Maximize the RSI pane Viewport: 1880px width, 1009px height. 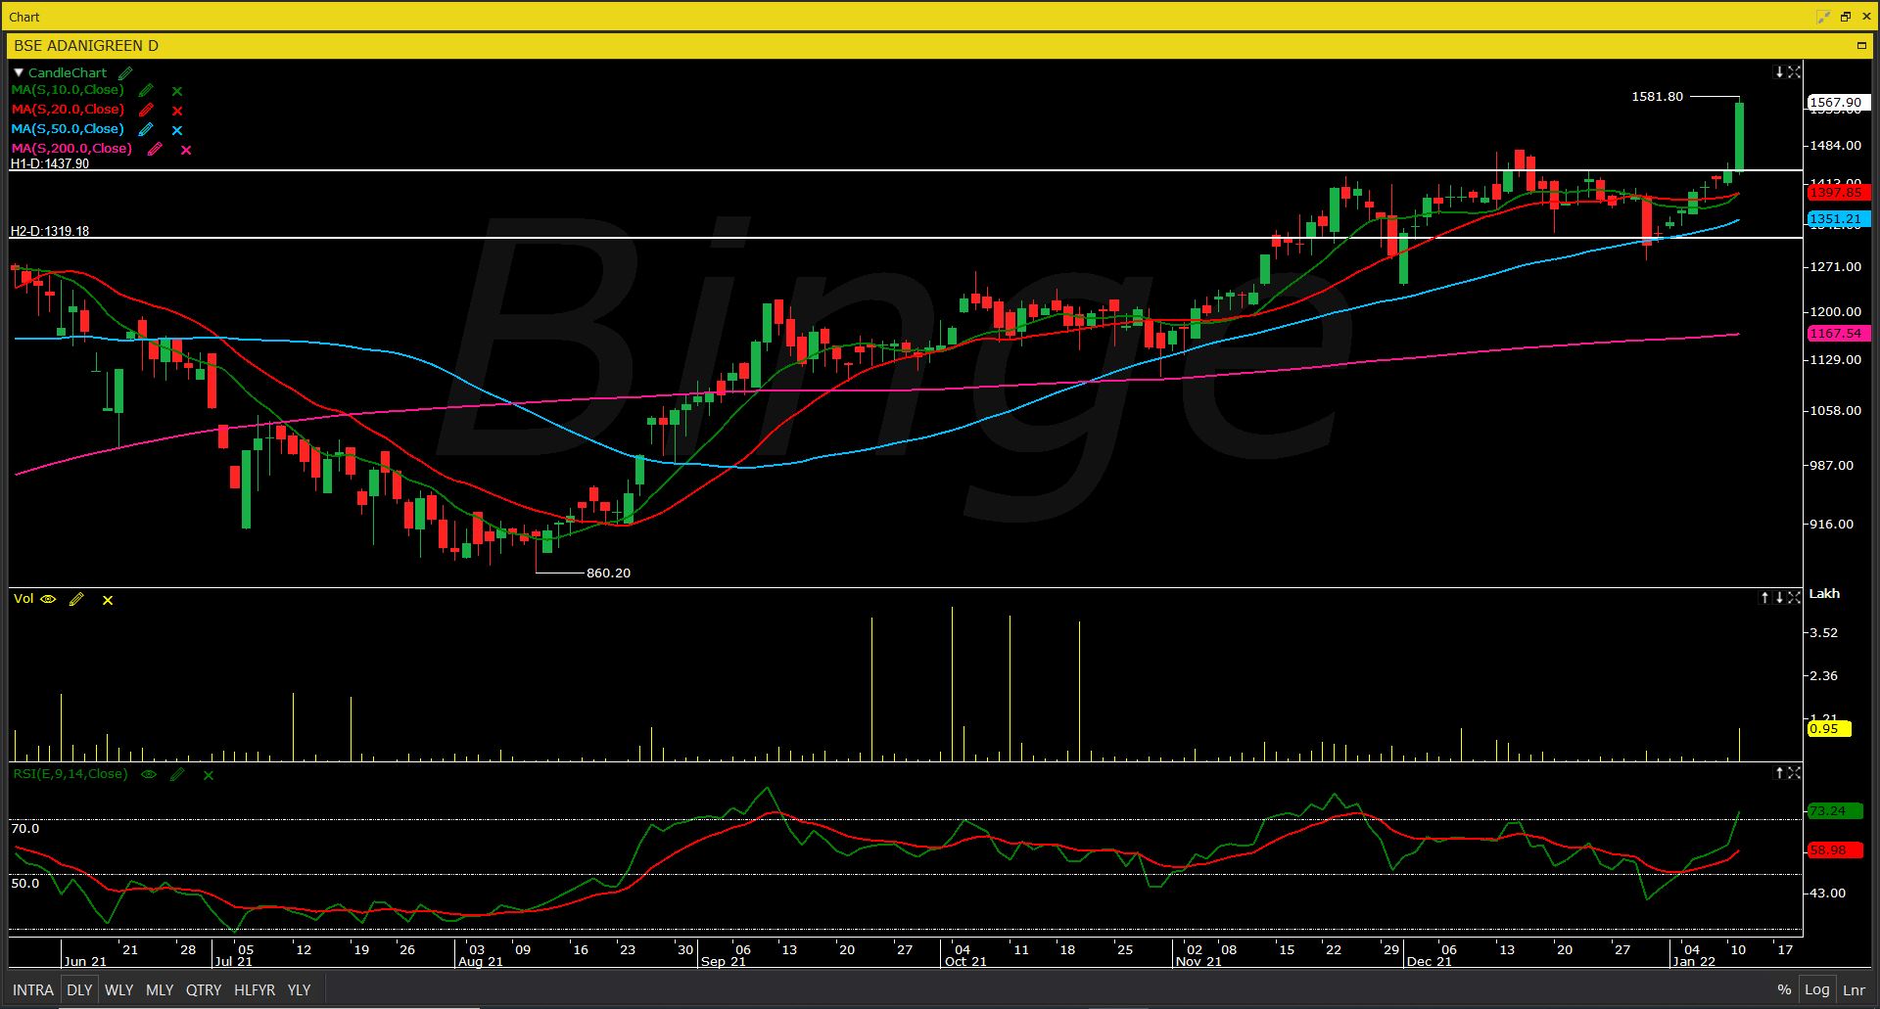pos(1794,773)
